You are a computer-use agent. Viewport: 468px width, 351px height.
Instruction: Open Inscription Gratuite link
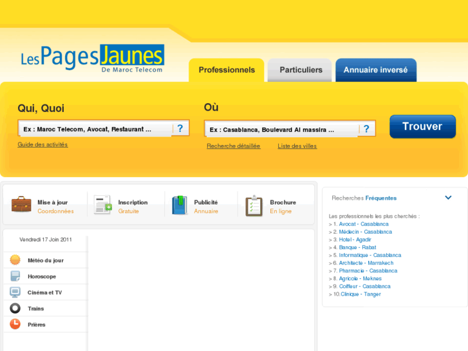(133, 207)
